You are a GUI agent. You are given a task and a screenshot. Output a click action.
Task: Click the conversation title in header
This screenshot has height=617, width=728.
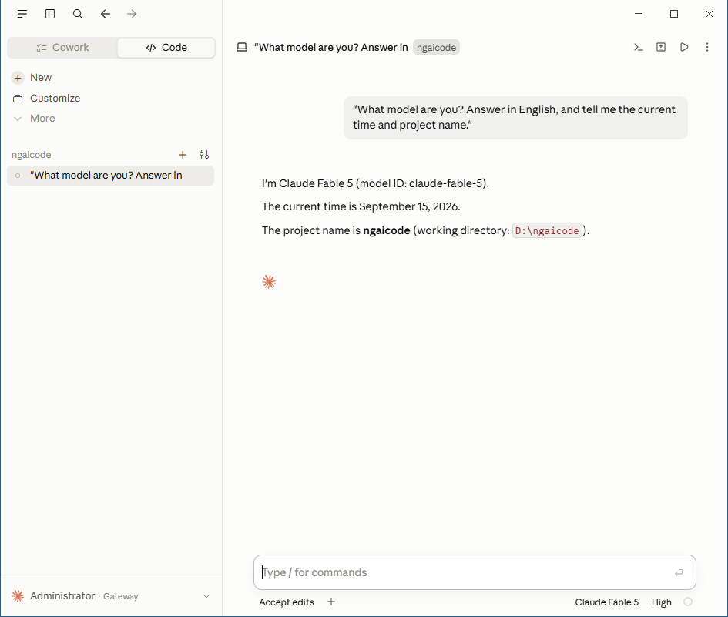tap(331, 47)
